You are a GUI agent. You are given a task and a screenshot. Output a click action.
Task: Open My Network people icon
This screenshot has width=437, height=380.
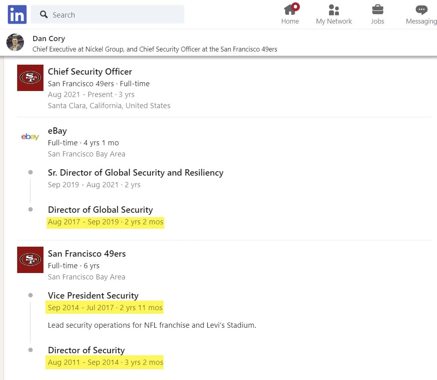pos(334,10)
